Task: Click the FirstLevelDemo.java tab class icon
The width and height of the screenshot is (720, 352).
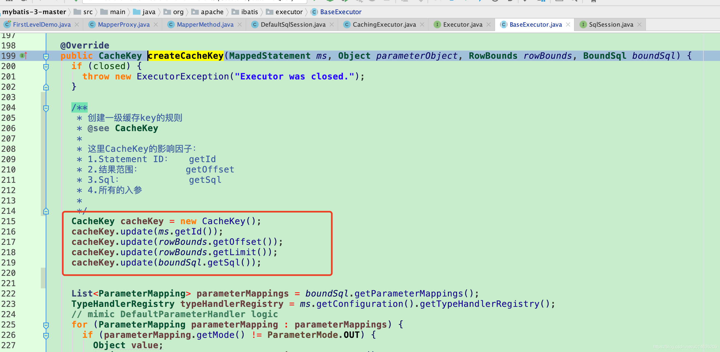Action: click(x=8, y=24)
